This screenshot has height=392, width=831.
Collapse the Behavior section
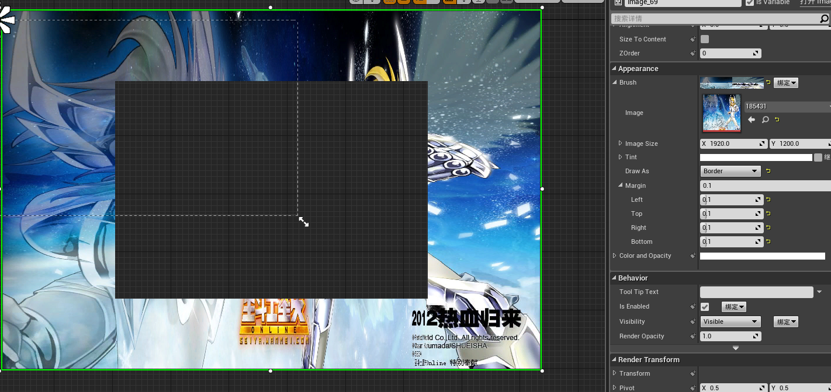614,278
